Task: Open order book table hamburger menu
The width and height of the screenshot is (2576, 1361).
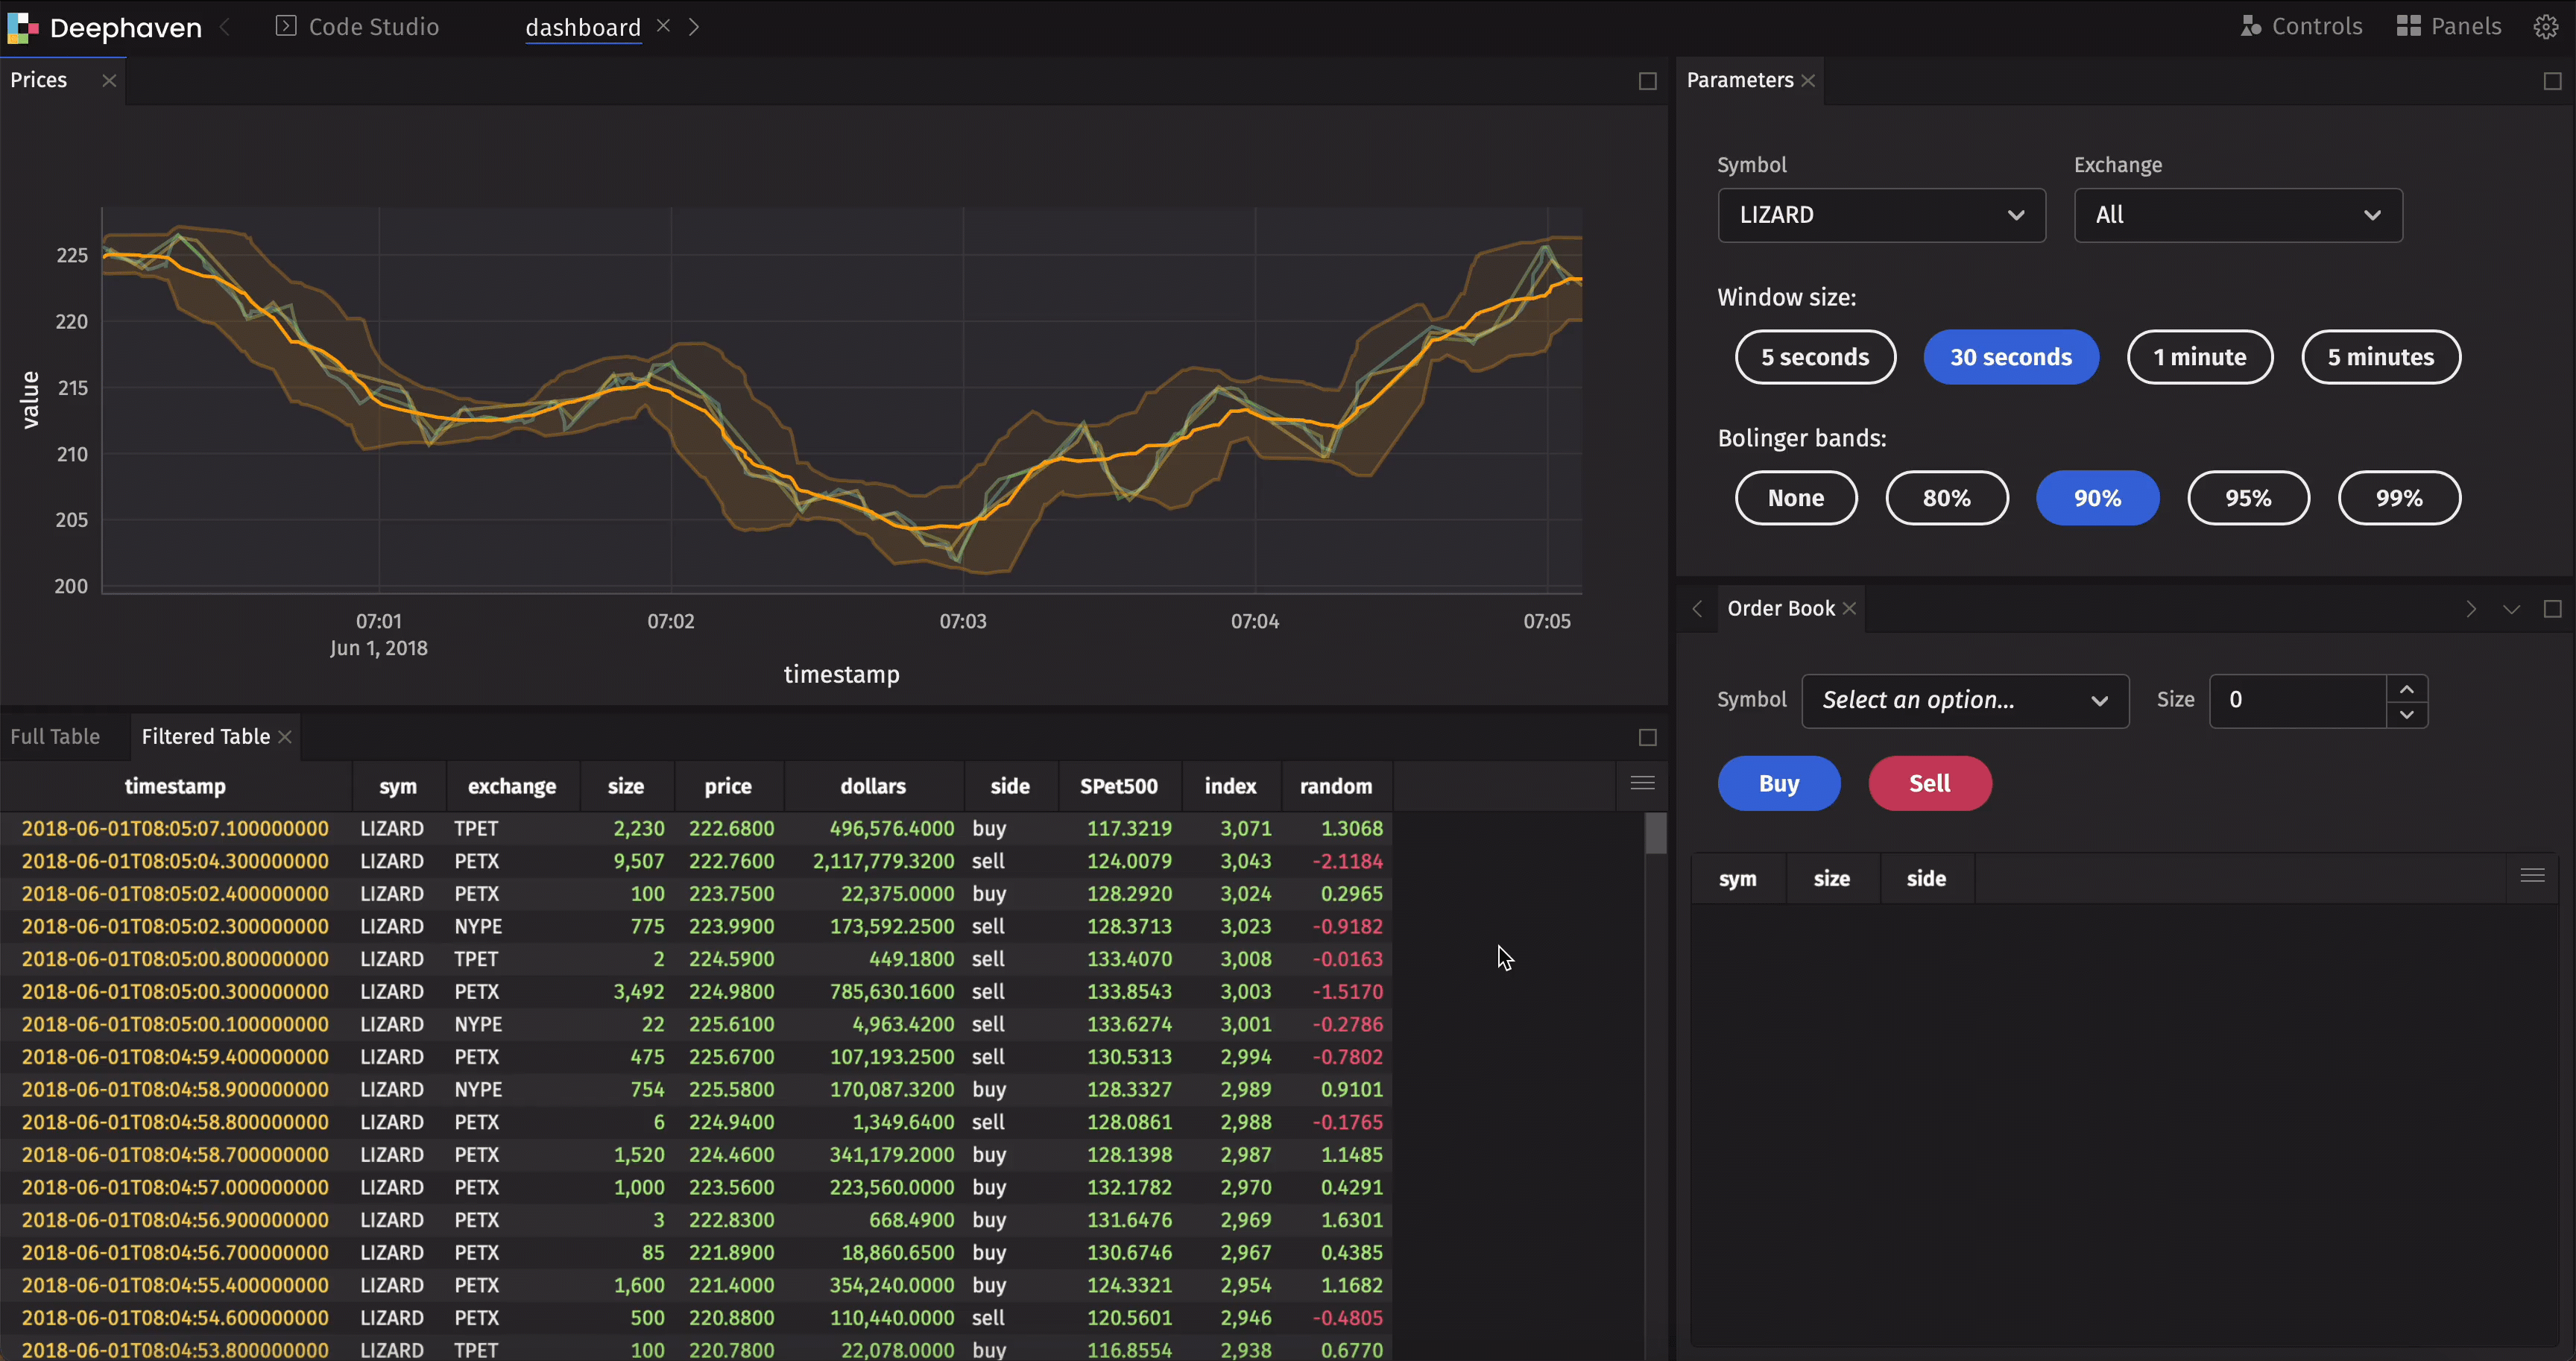Action: click(x=2532, y=876)
